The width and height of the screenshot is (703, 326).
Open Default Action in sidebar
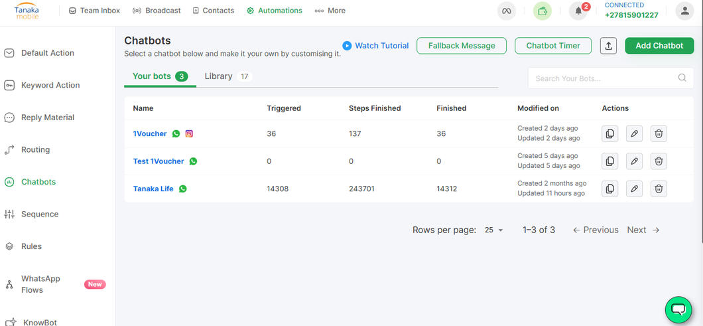click(x=39, y=53)
